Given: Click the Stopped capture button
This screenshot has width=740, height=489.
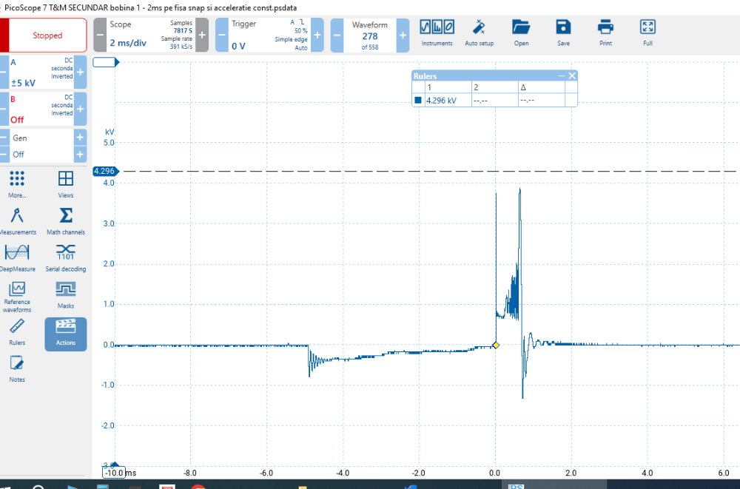Looking at the screenshot, I should [47, 36].
